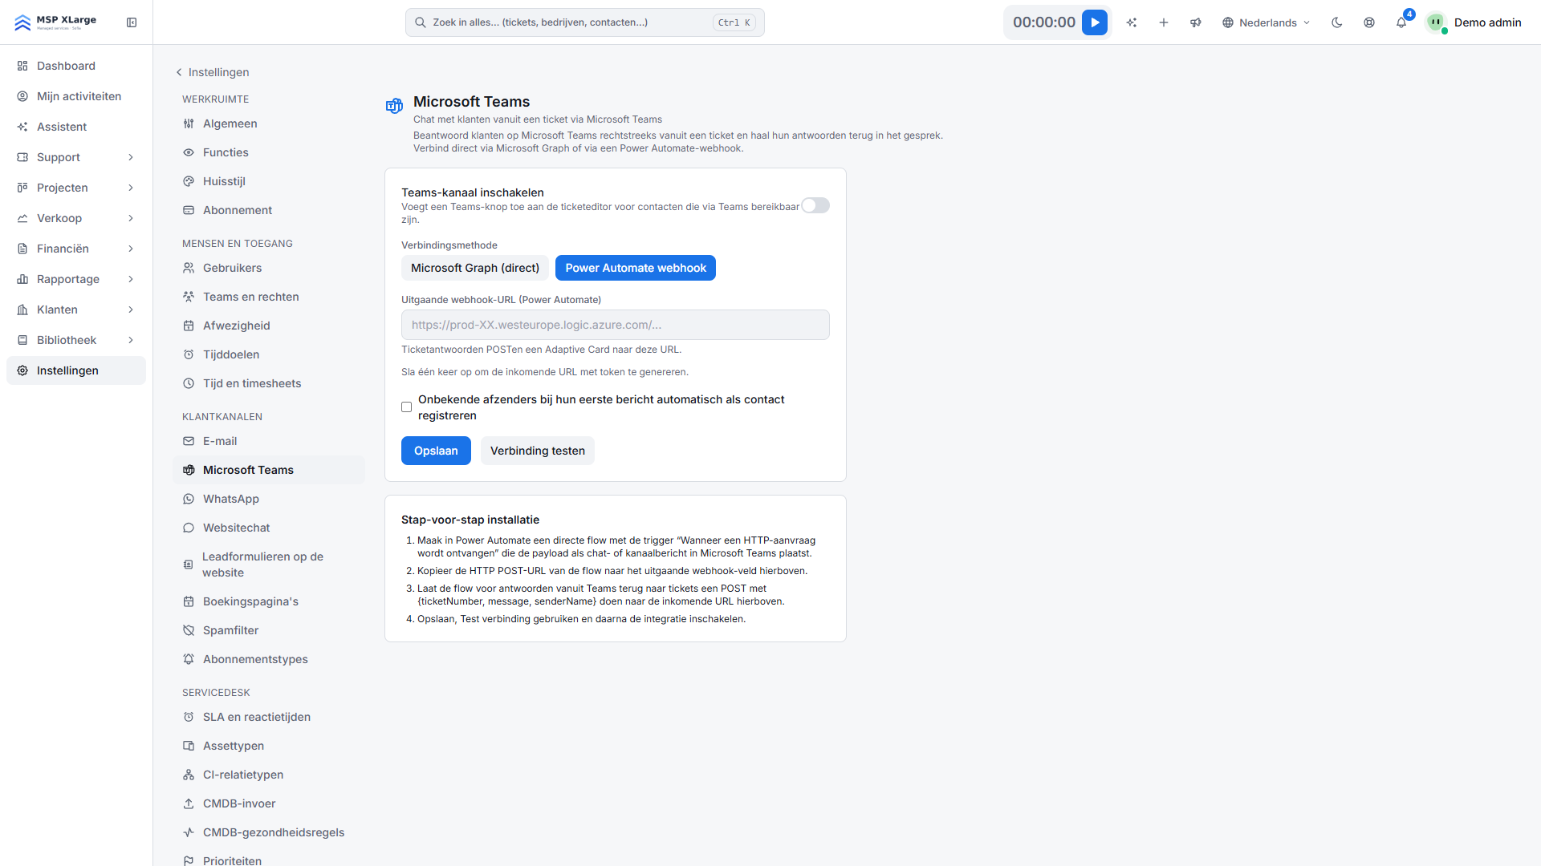Focus the global search field
The height and width of the screenshot is (866, 1541).
click(x=584, y=22)
